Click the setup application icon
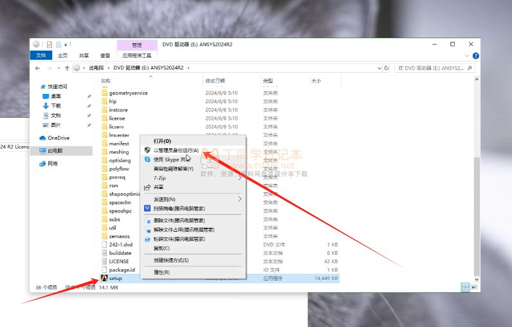Viewport: 512px width, 327px height. click(104, 278)
